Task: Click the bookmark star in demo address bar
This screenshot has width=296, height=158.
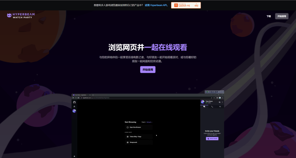Action: (x=214, y=98)
